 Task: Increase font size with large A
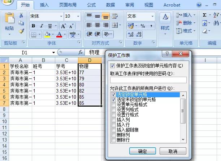(63, 26)
